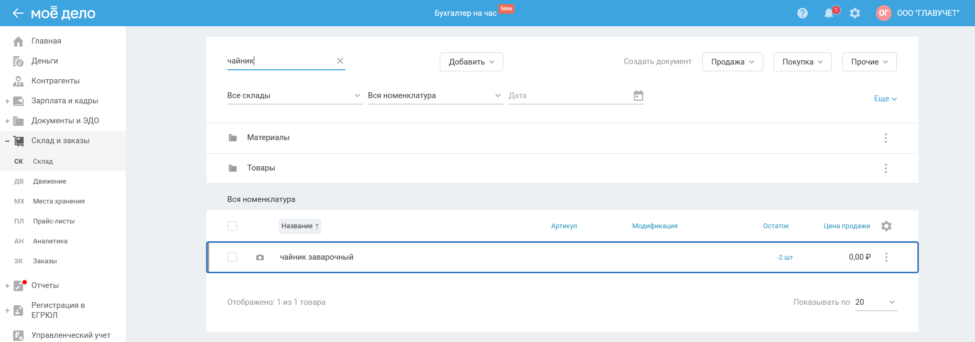Click the 0,00 ₽ price value
Image resolution: width=975 pixels, height=342 pixels.
point(860,257)
